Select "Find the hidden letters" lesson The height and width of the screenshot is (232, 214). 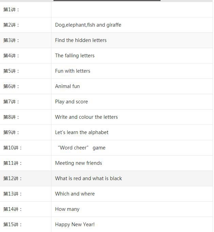coord(81,40)
